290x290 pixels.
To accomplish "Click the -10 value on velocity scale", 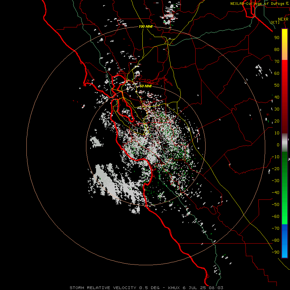I will 275,157.
